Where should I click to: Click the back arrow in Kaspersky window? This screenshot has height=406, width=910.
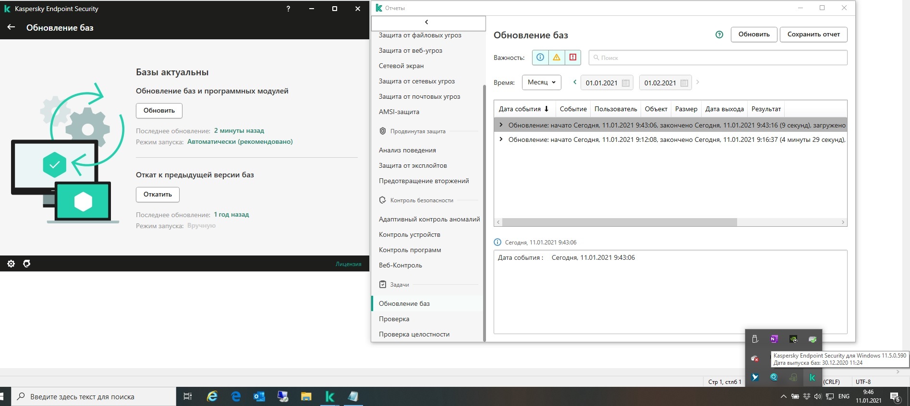click(x=11, y=27)
